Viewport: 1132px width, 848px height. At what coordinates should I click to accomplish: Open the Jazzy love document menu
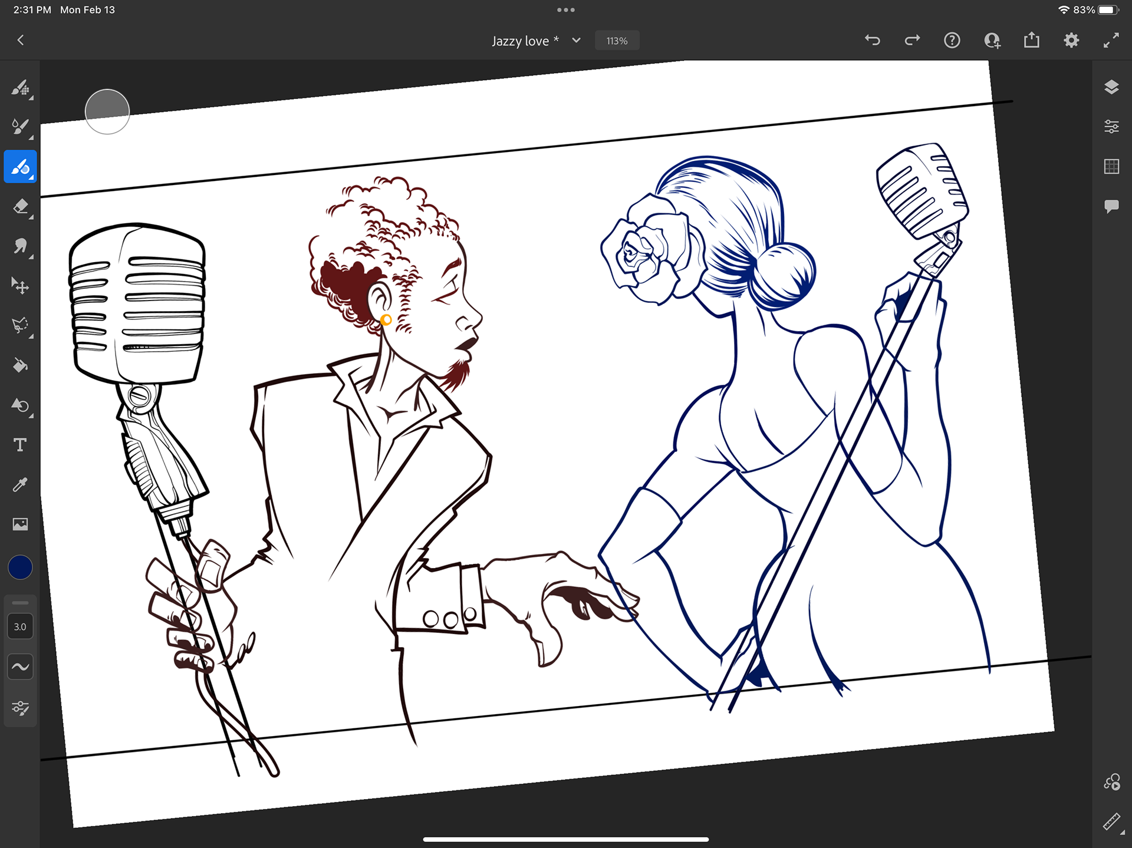tap(577, 40)
